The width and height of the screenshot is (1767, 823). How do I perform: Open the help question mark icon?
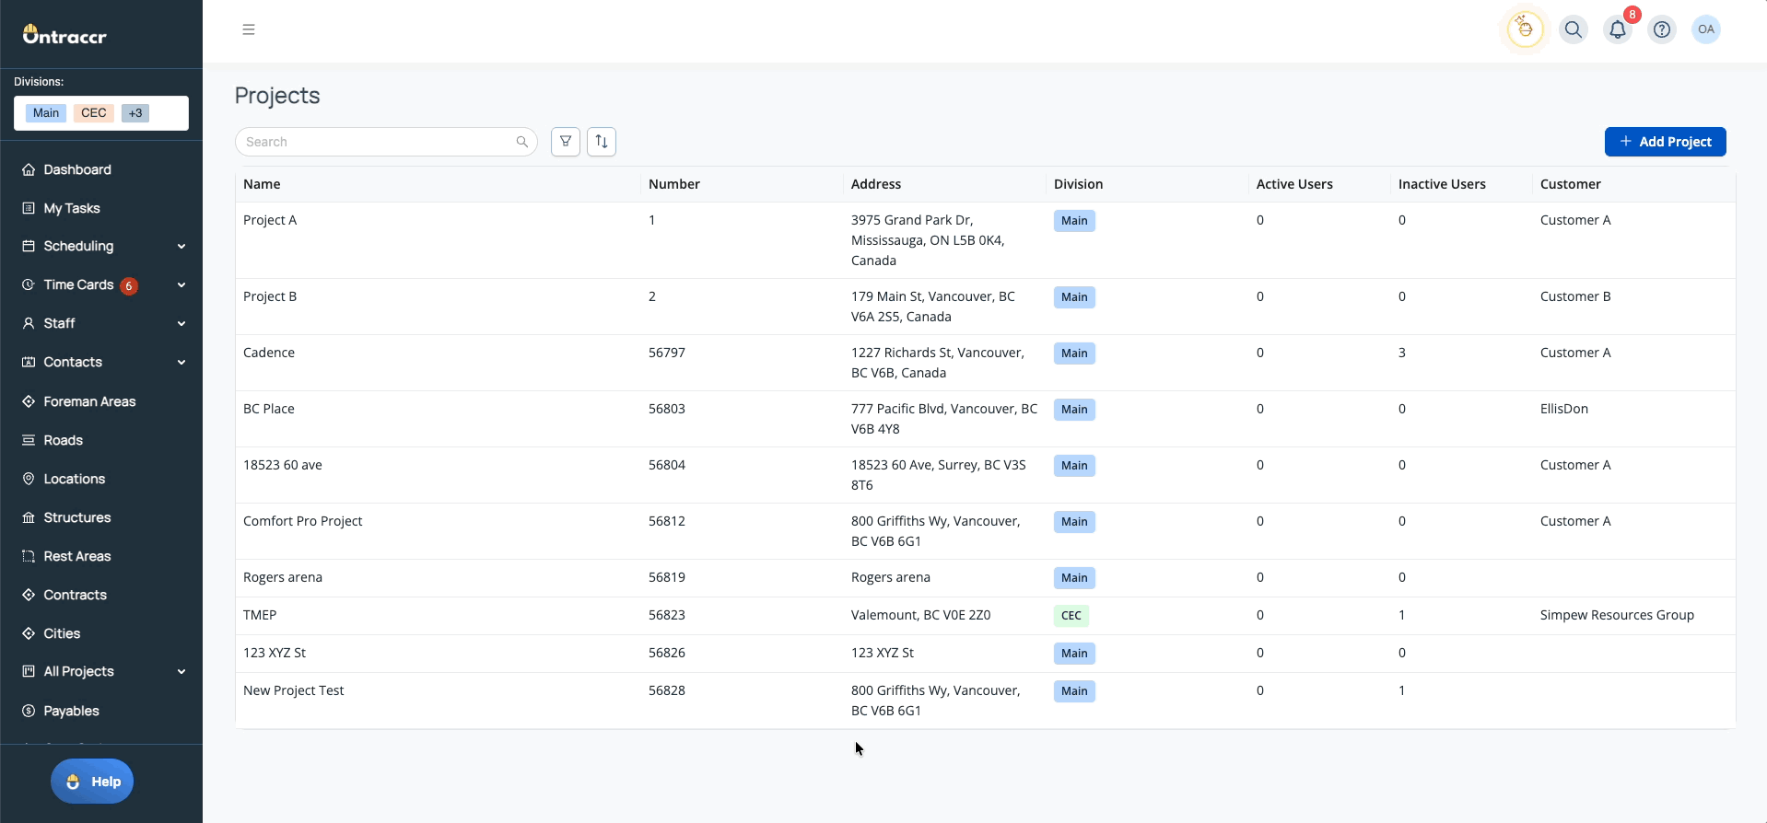(x=1662, y=29)
